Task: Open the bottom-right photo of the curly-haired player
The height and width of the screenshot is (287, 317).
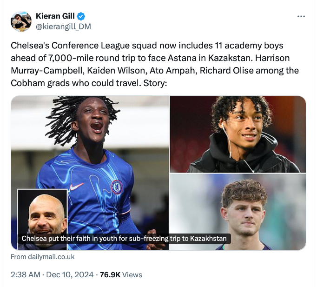Action: coord(238,212)
